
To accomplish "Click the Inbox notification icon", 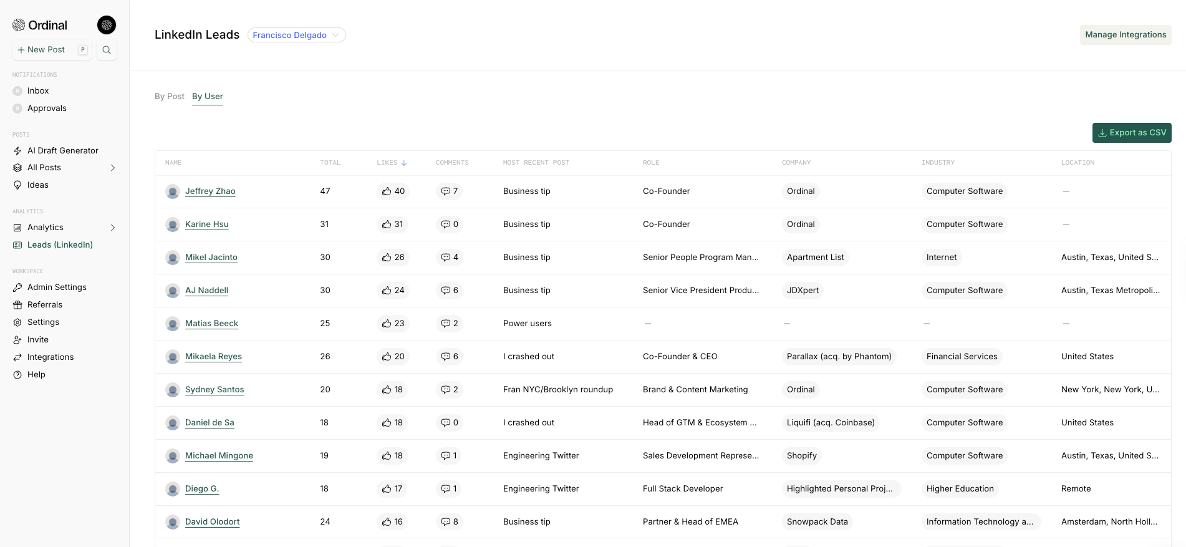I will tap(17, 91).
